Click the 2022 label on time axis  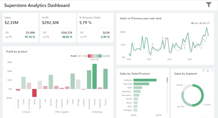pyautogui.click(x=169, y=59)
